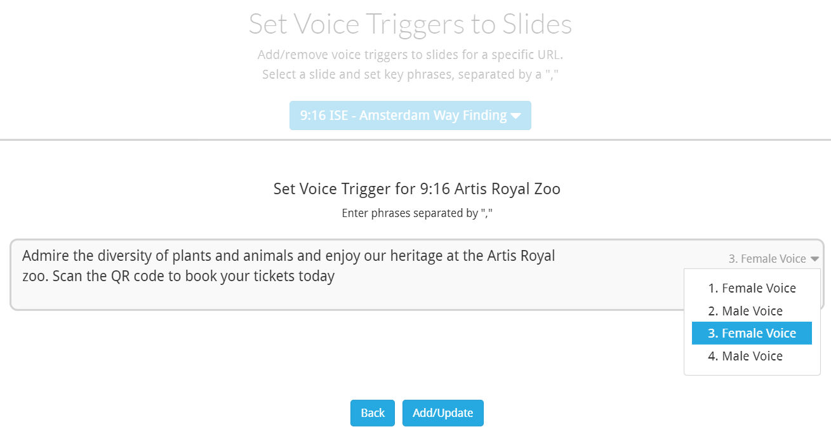Click the "Select a slide and set key phrases" instruction

coord(410,75)
